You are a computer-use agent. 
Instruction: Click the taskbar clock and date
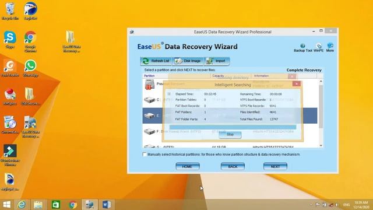(x=361, y=205)
